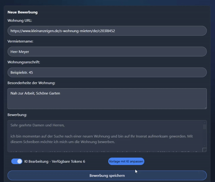Click the Neue Bewerbung heading

pyautogui.click(x=23, y=12)
